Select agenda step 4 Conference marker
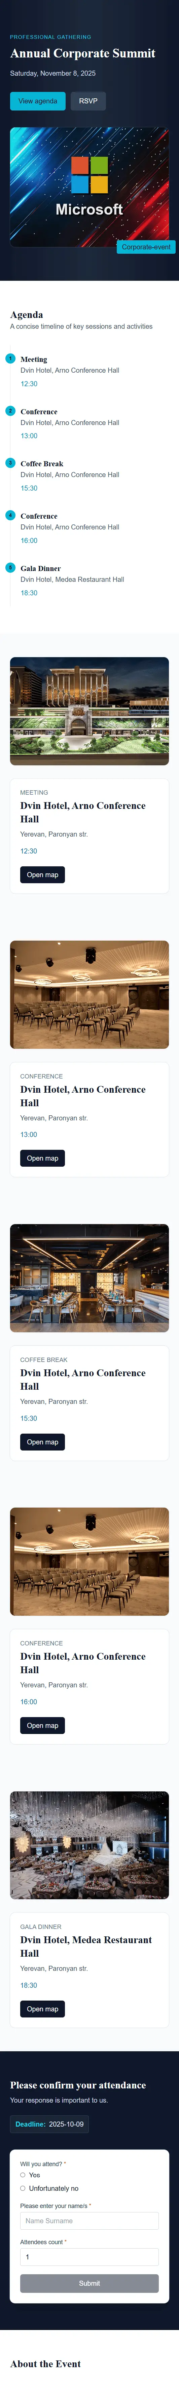 pos(10,515)
